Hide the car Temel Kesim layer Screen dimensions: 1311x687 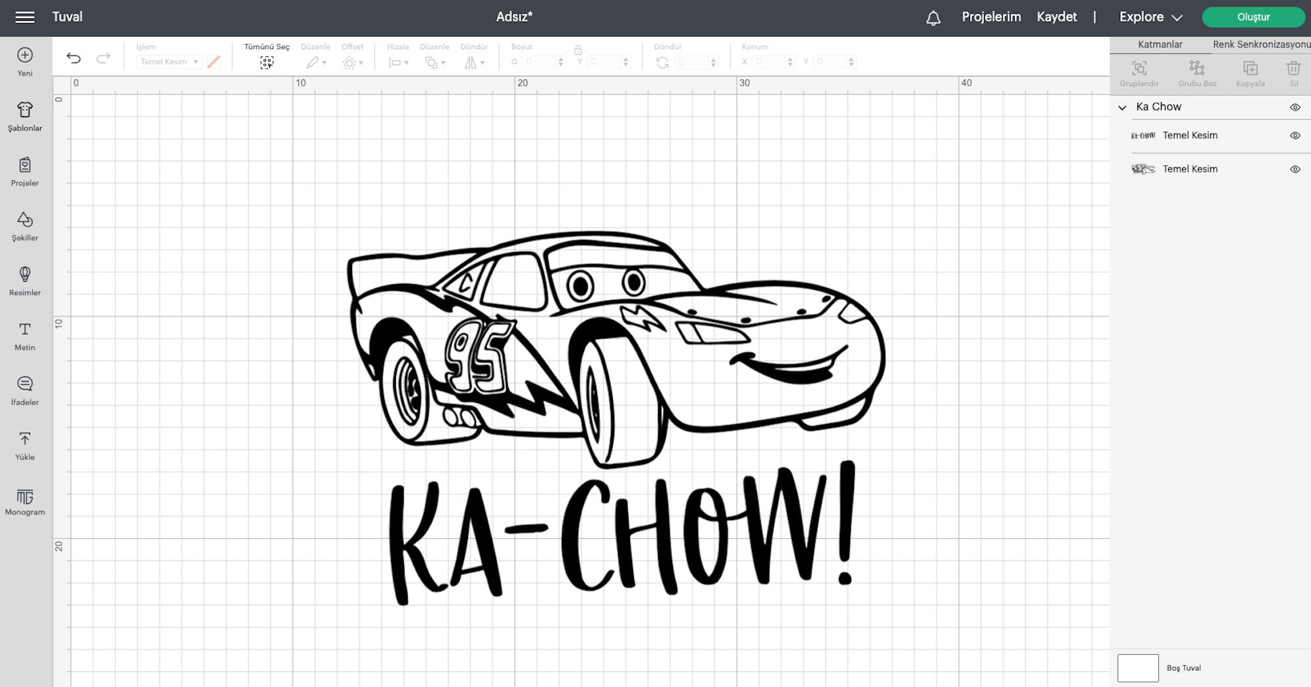click(x=1295, y=168)
